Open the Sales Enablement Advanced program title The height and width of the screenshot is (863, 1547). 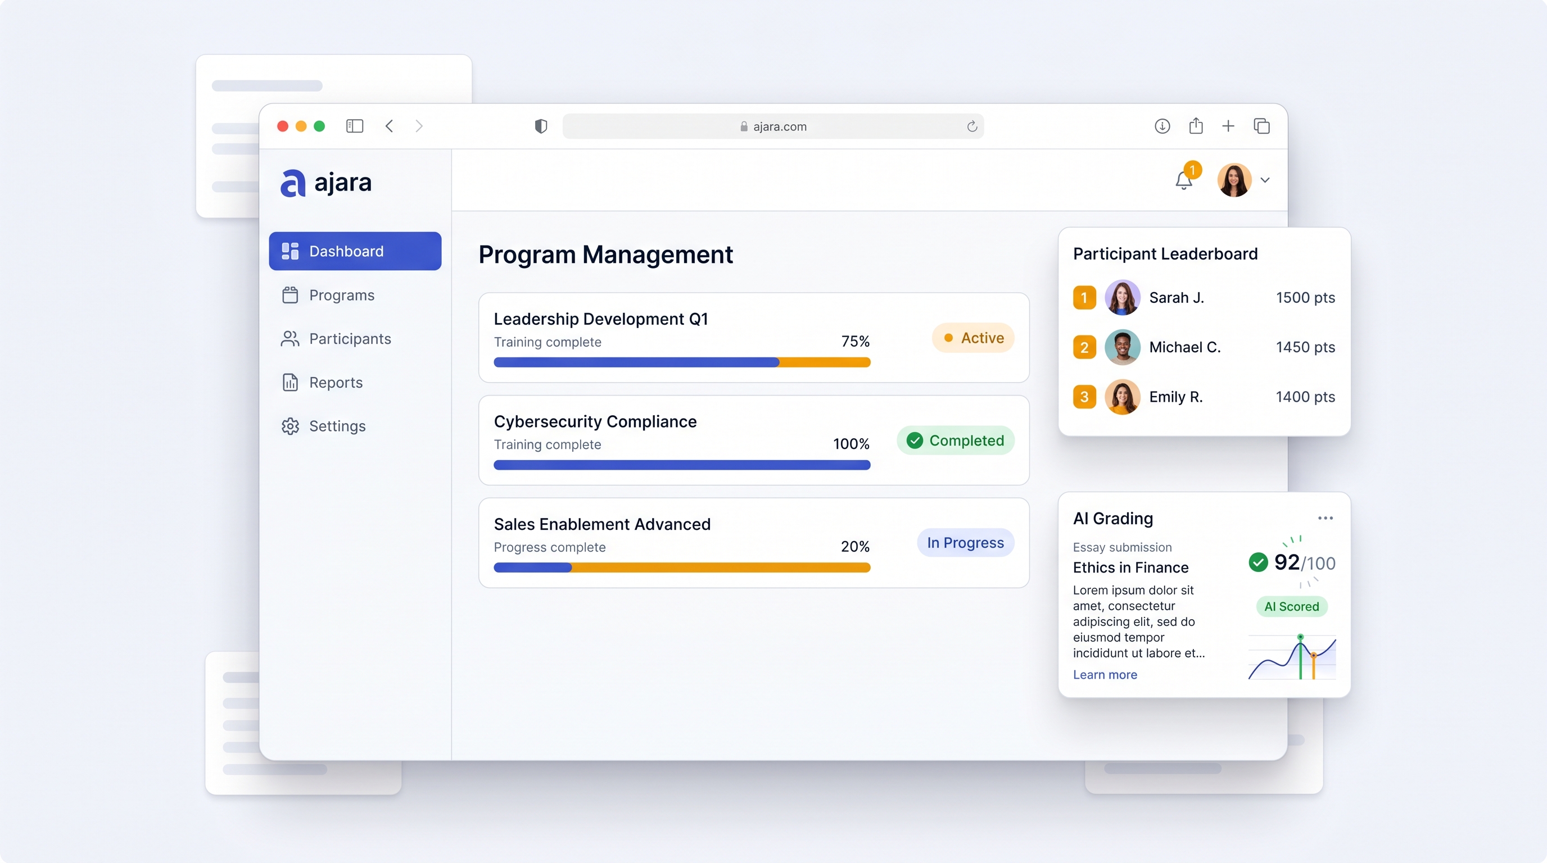tap(601, 524)
